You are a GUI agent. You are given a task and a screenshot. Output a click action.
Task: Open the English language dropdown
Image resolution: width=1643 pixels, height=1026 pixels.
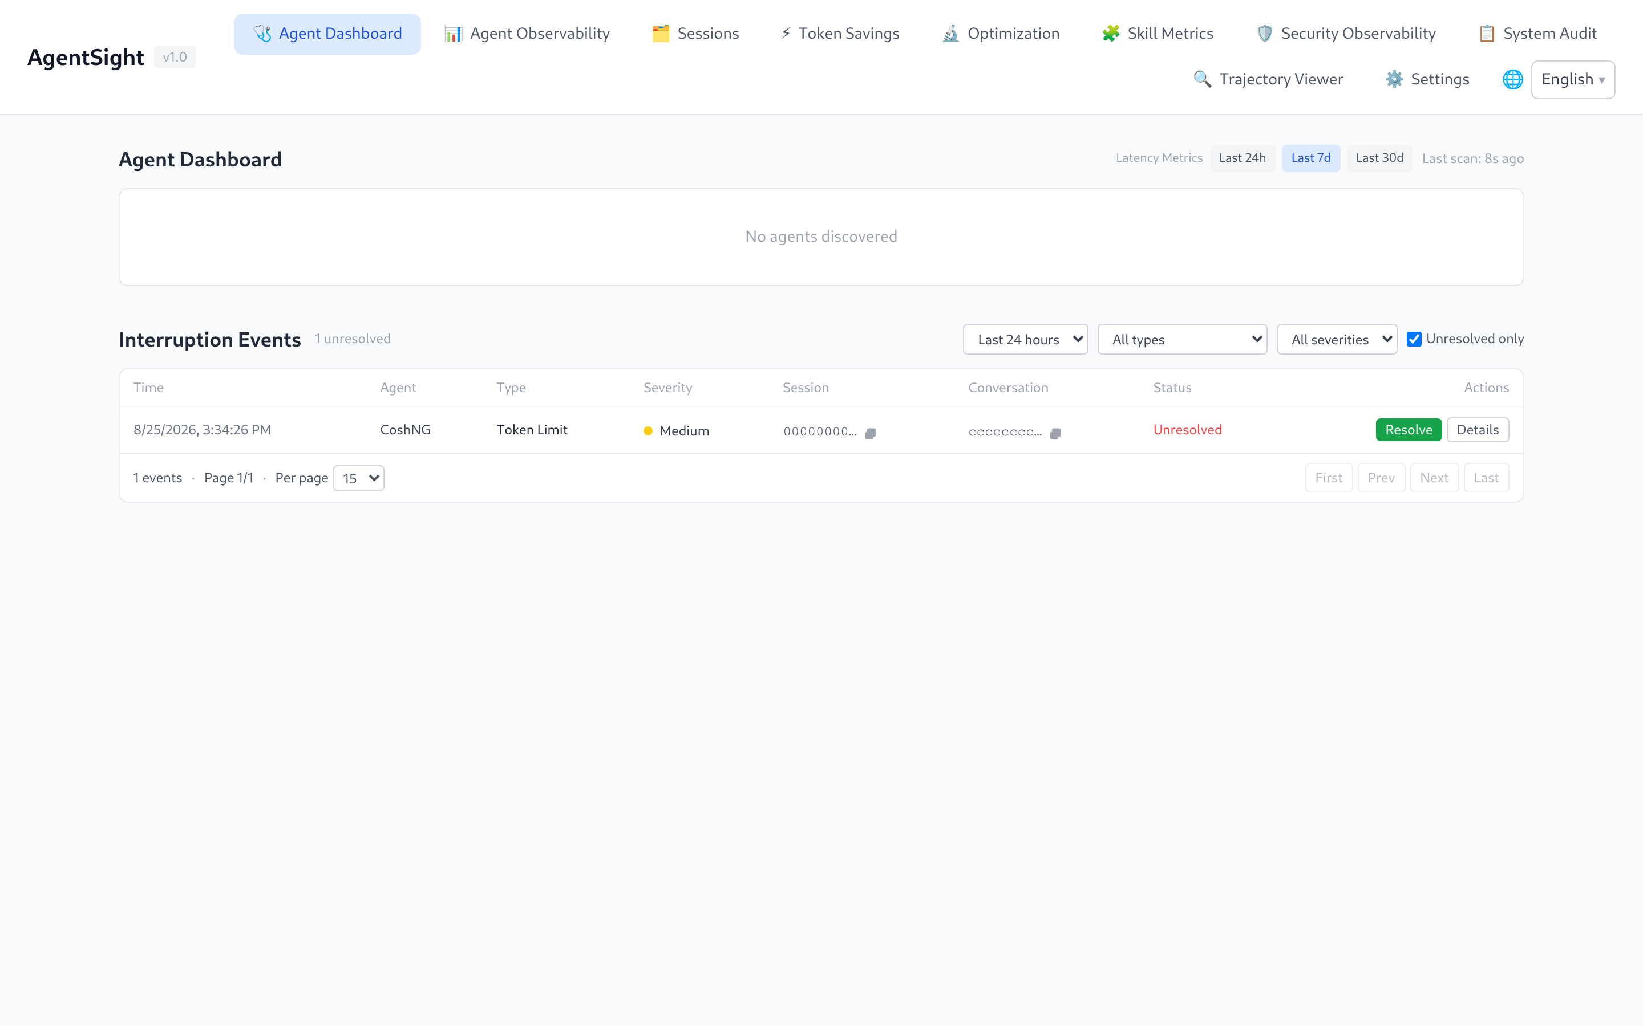click(1572, 79)
